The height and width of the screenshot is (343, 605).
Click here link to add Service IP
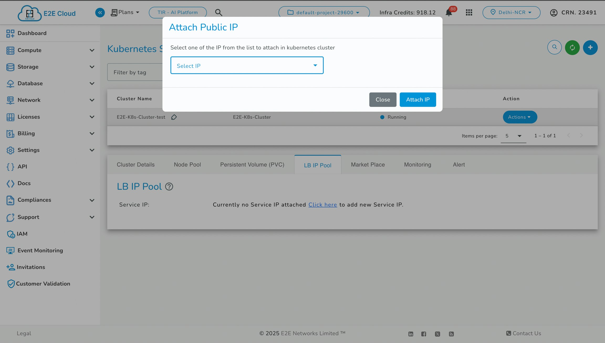click(x=322, y=205)
